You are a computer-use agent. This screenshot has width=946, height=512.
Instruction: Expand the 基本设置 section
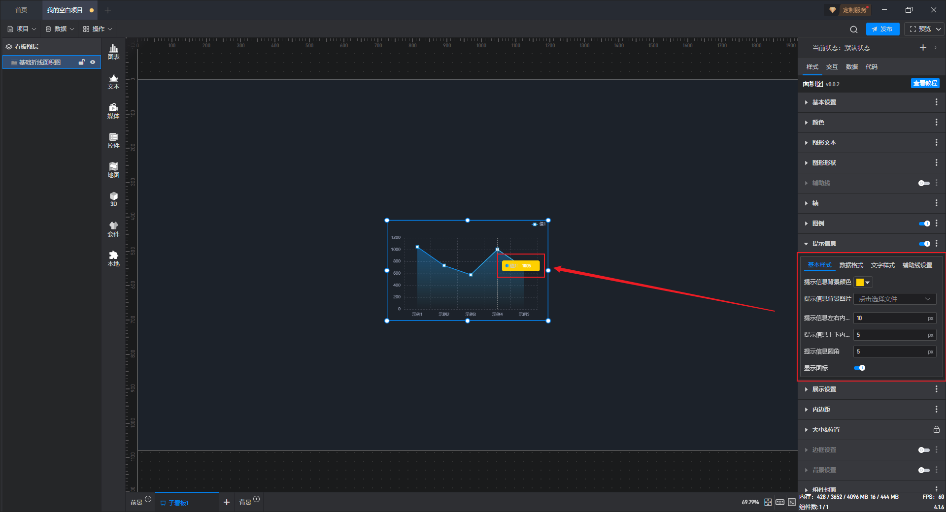(x=806, y=102)
